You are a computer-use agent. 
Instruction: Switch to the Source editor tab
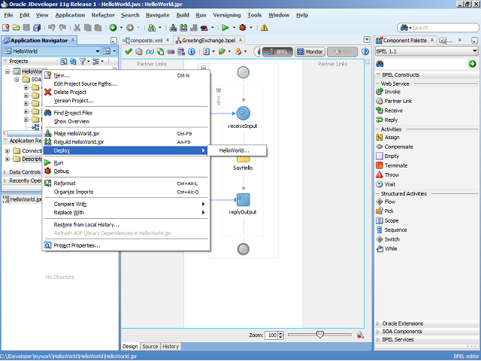(x=150, y=346)
